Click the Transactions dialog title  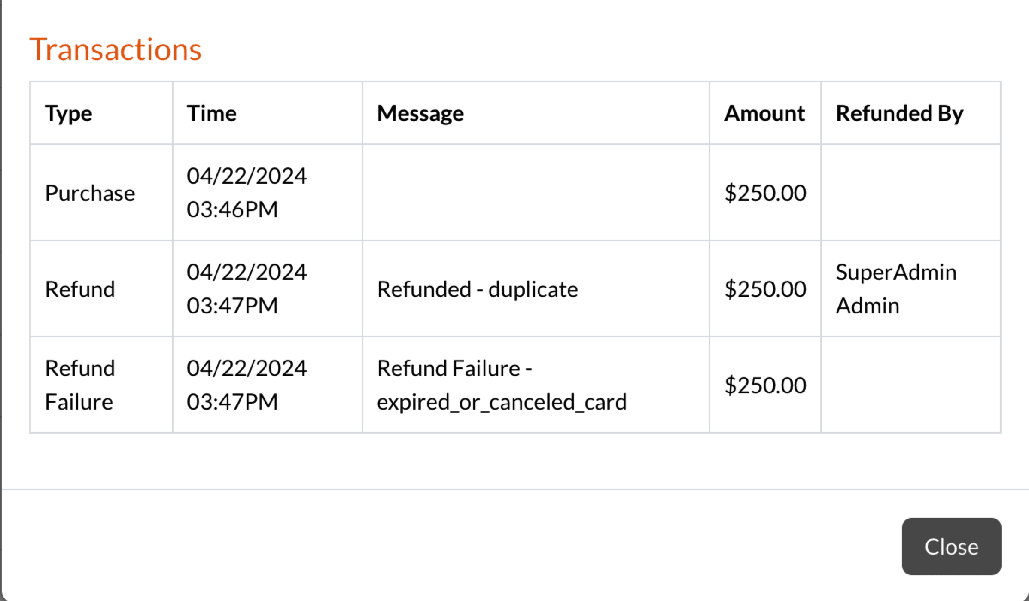[x=115, y=49]
